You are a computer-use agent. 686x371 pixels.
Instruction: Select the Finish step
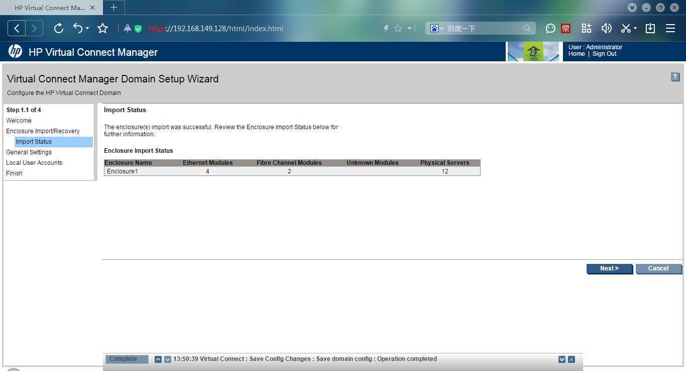14,173
